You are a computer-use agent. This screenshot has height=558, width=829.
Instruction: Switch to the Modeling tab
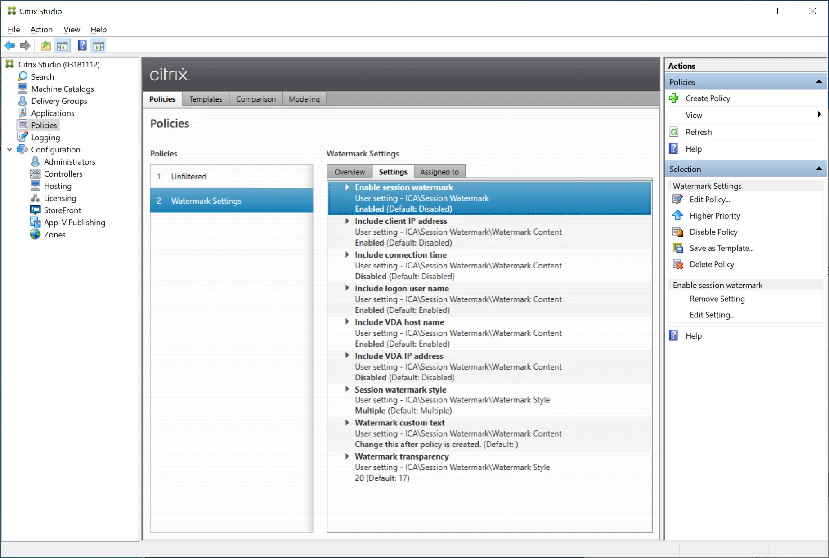click(x=305, y=99)
